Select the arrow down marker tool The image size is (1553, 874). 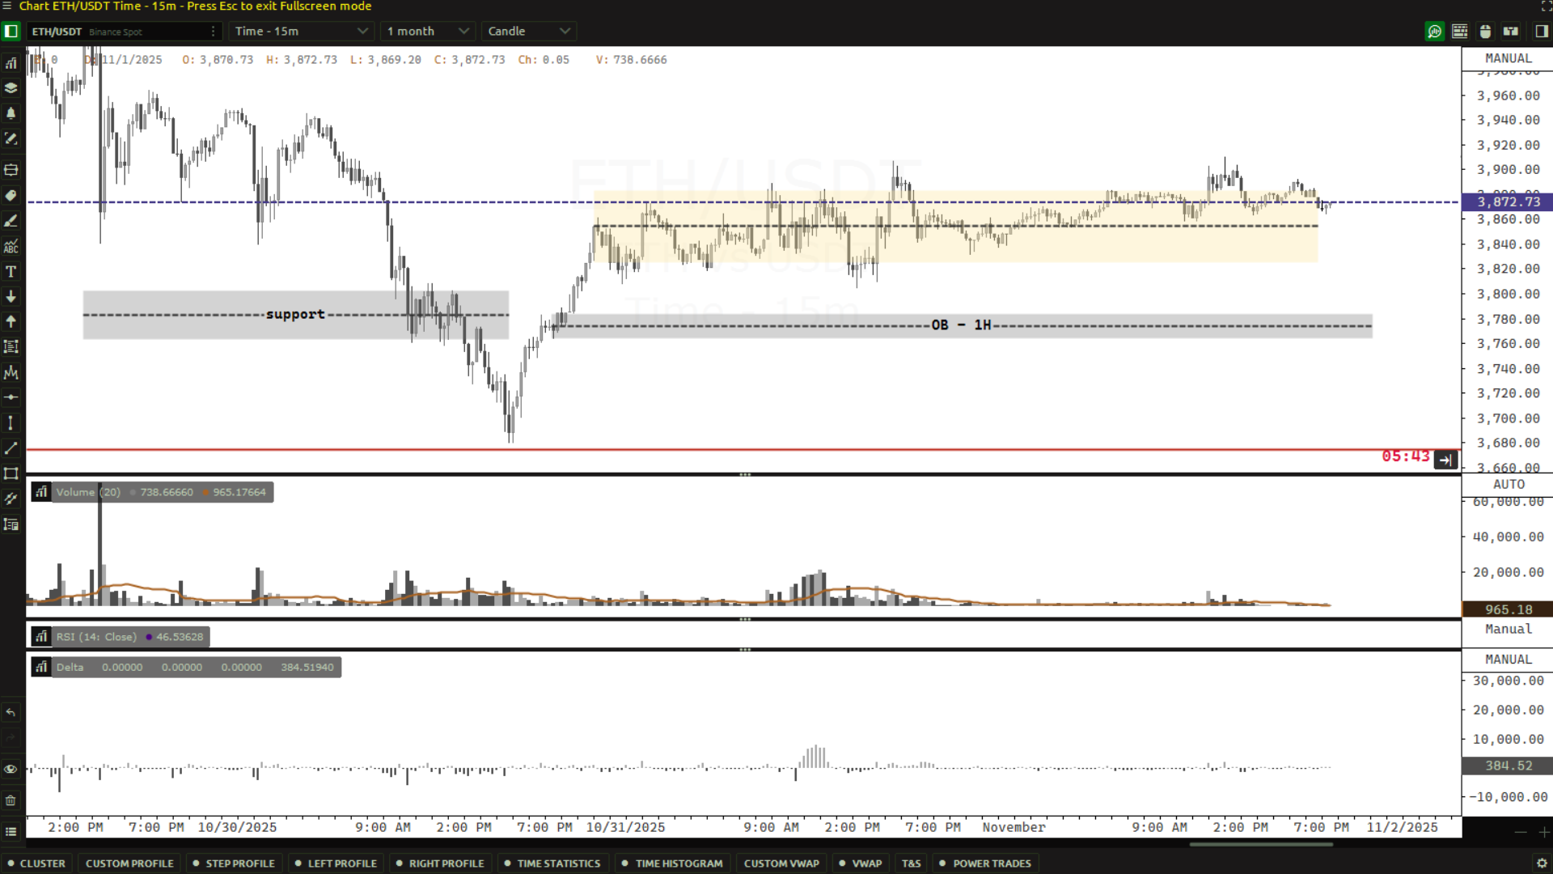pyautogui.click(x=11, y=297)
